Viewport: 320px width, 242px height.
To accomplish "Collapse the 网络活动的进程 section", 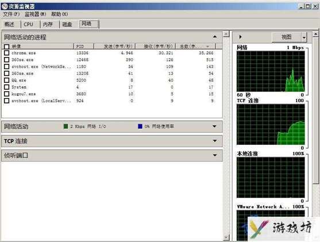I will click(215, 37).
